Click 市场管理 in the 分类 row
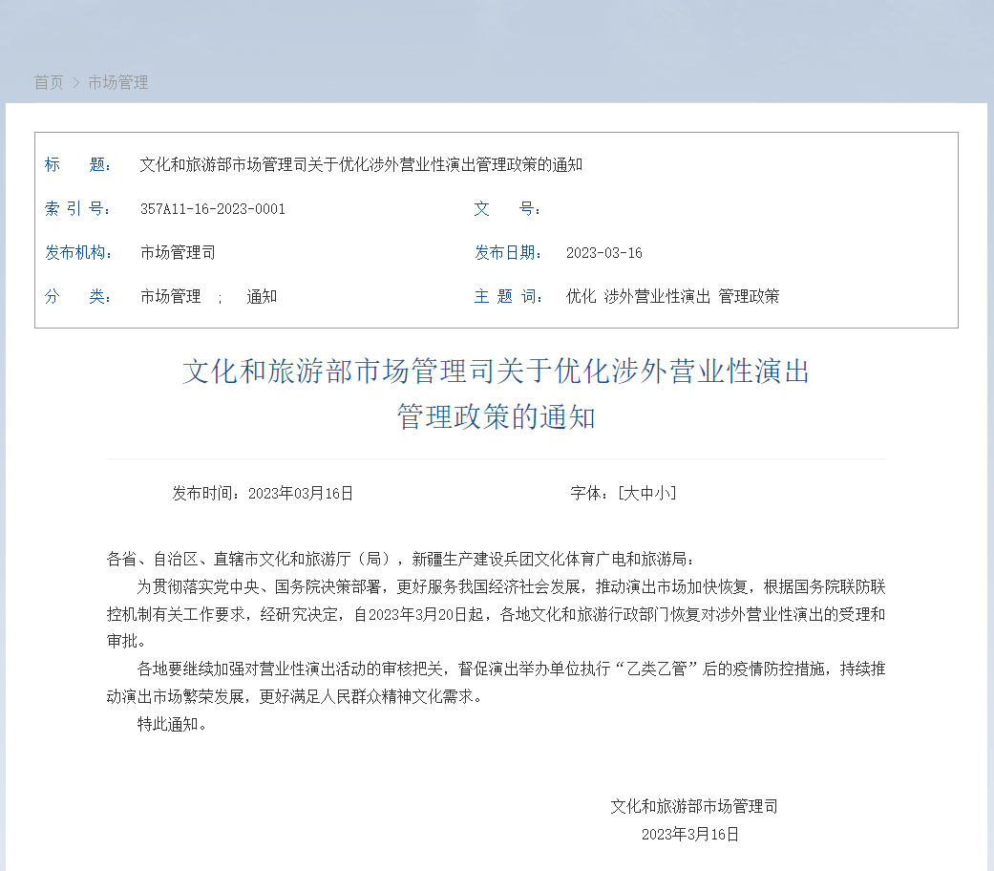Screen dimensions: 994x871 click(170, 297)
